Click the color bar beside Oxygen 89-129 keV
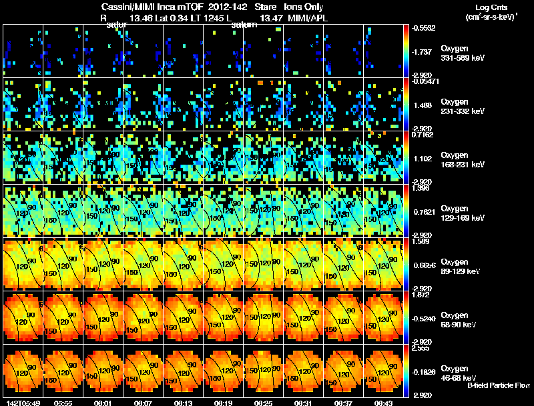Viewport: 534px width, 406px height. coord(406,265)
